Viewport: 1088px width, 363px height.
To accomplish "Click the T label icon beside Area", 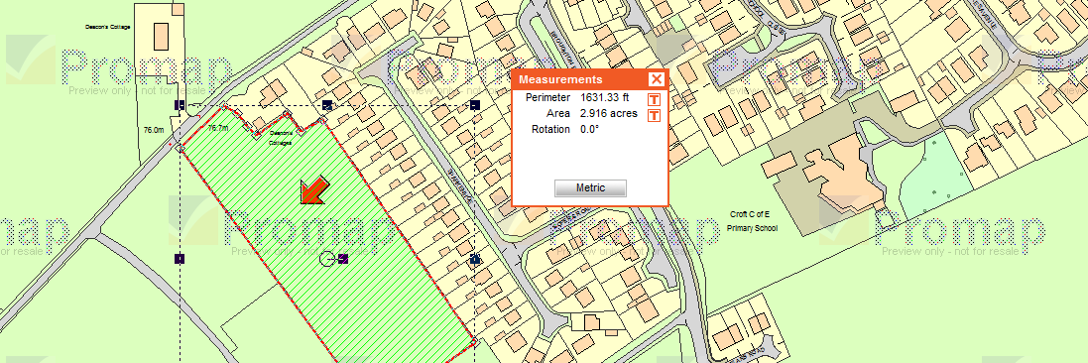I will 654,115.
